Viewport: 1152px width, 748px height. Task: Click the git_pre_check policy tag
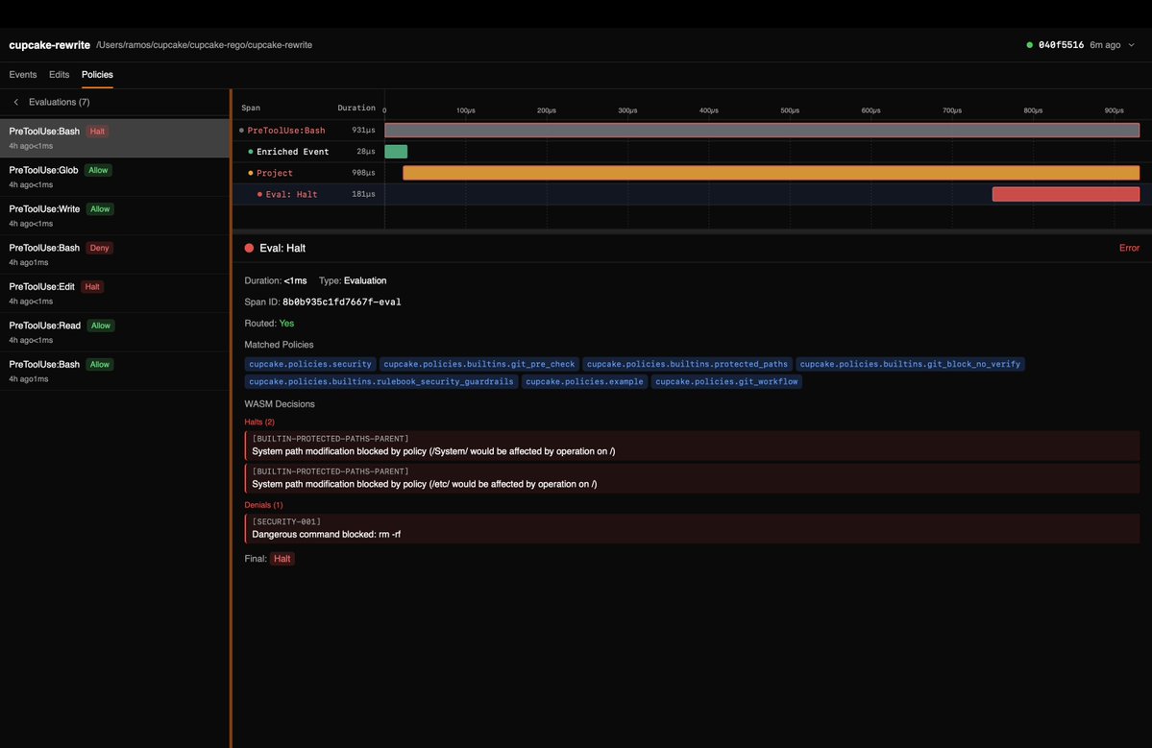[479, 364]
